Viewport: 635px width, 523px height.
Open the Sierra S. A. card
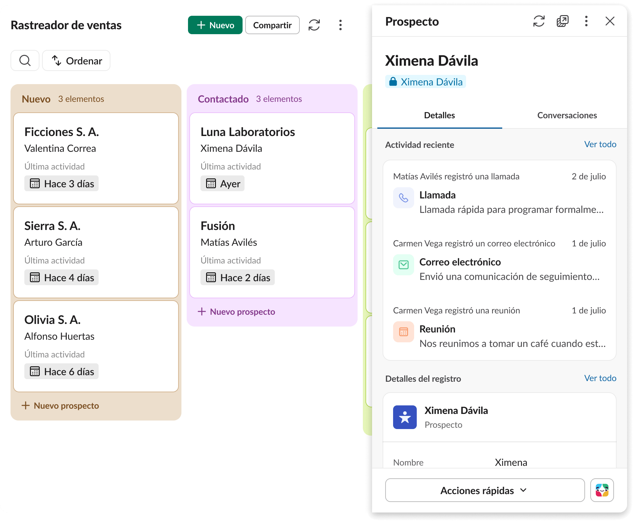[96, 252]
